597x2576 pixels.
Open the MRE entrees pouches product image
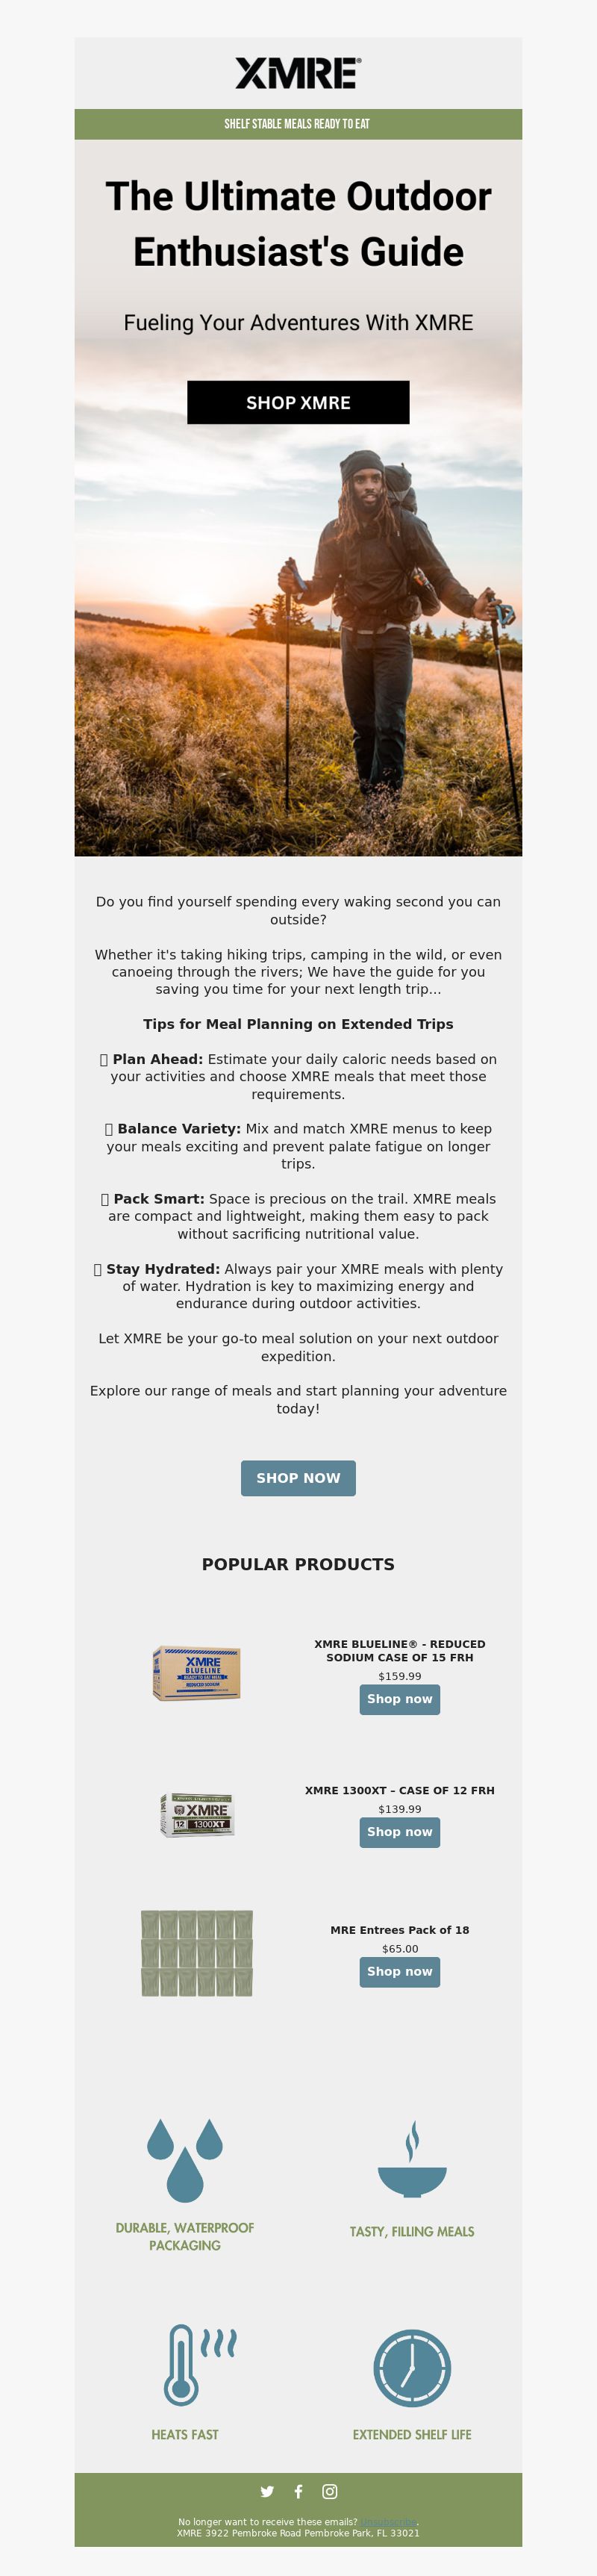[x=197, y=1953]
